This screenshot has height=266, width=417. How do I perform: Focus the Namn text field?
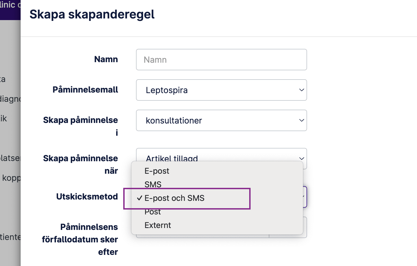coord(221,60)
